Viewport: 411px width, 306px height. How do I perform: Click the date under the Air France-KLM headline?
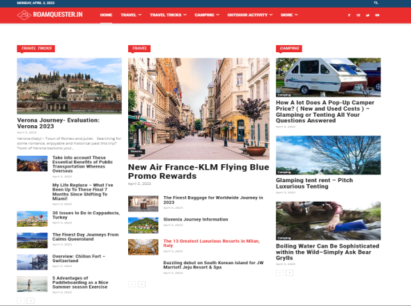tap(139, 184)
